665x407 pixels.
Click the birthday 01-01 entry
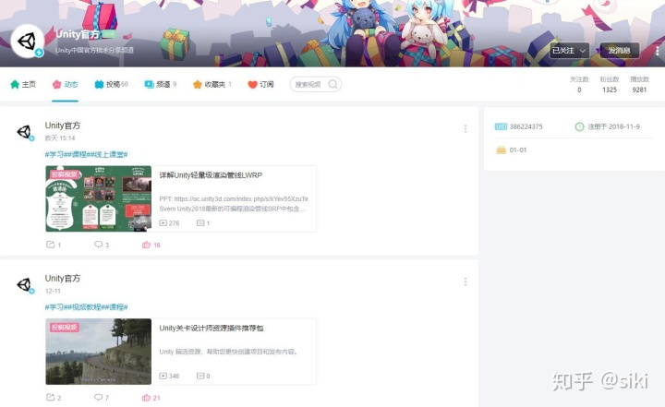coord(512,150)
